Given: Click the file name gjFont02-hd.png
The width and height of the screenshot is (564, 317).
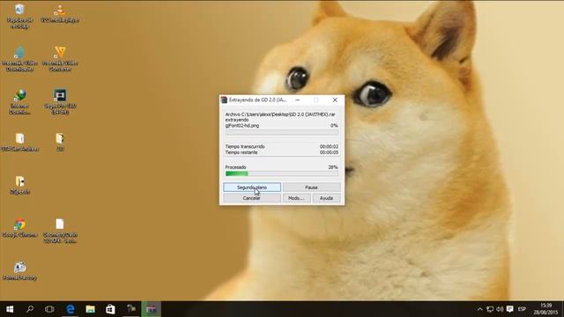Looking at the screenshot, I should (x=242, y=125).
